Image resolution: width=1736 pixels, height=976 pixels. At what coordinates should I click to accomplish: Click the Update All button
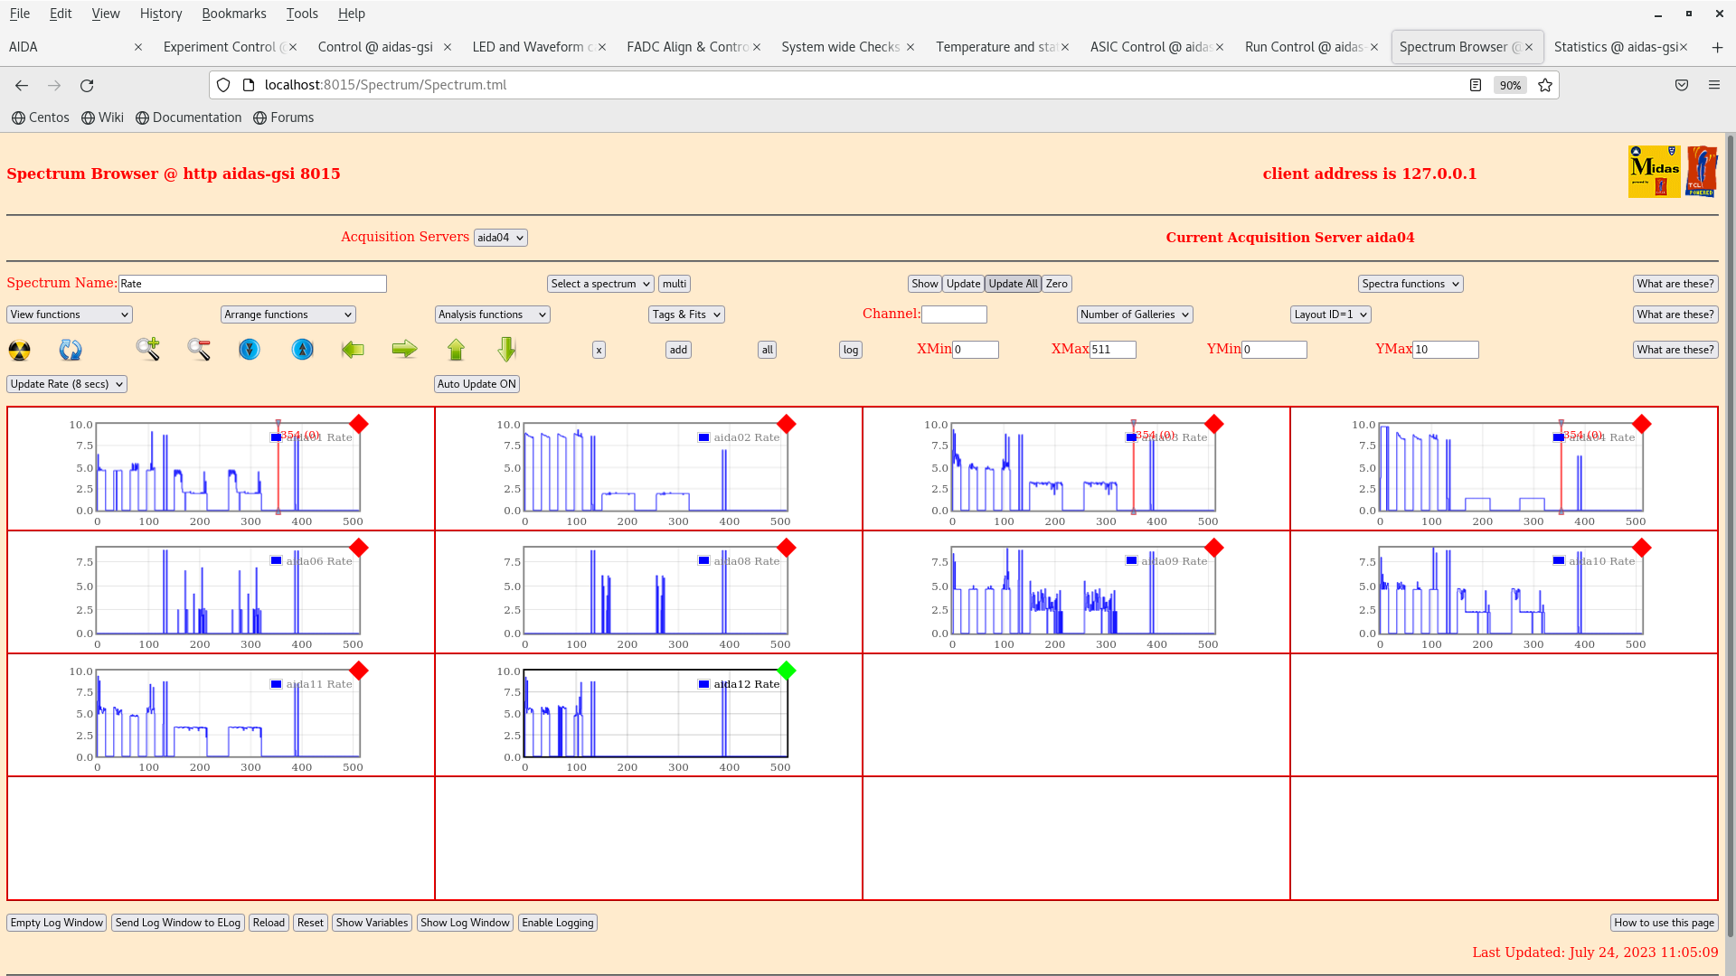click(x=1013, y=284)
